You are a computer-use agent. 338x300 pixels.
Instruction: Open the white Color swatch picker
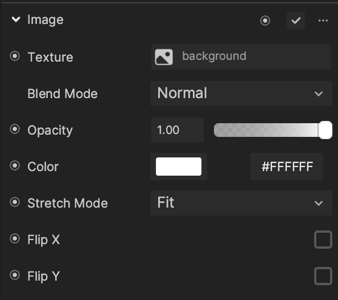179,167
